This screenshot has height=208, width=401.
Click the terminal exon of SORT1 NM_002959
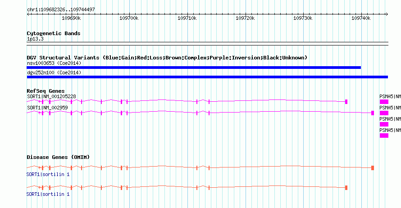click(373, 113)
